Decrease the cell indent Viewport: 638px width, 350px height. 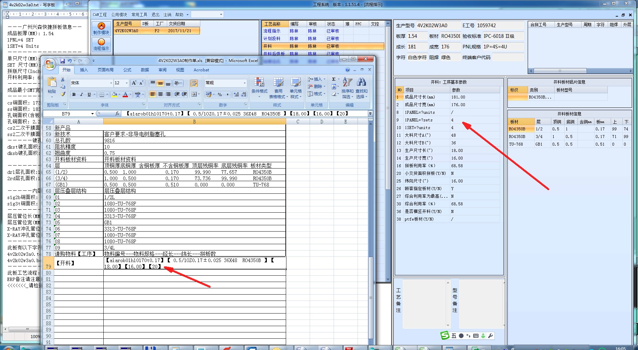point(177,95)
